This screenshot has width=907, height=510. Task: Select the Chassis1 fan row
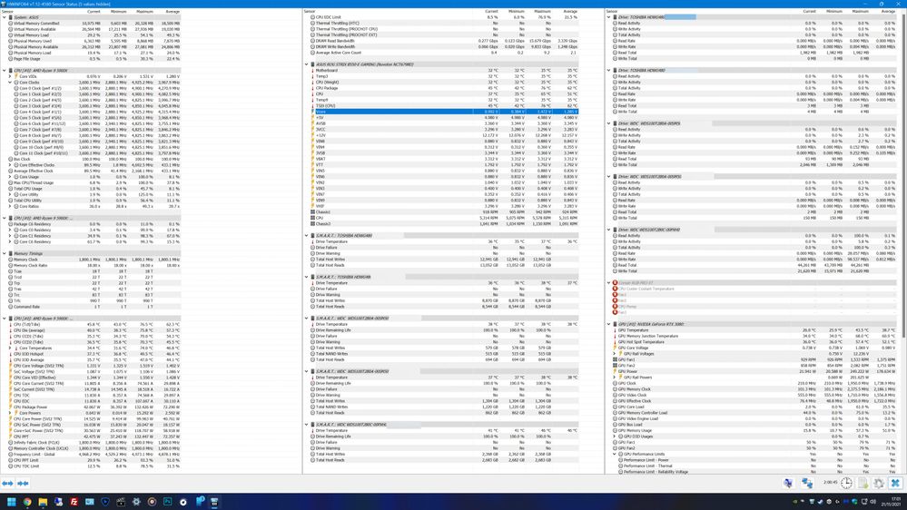coord(444,212)
